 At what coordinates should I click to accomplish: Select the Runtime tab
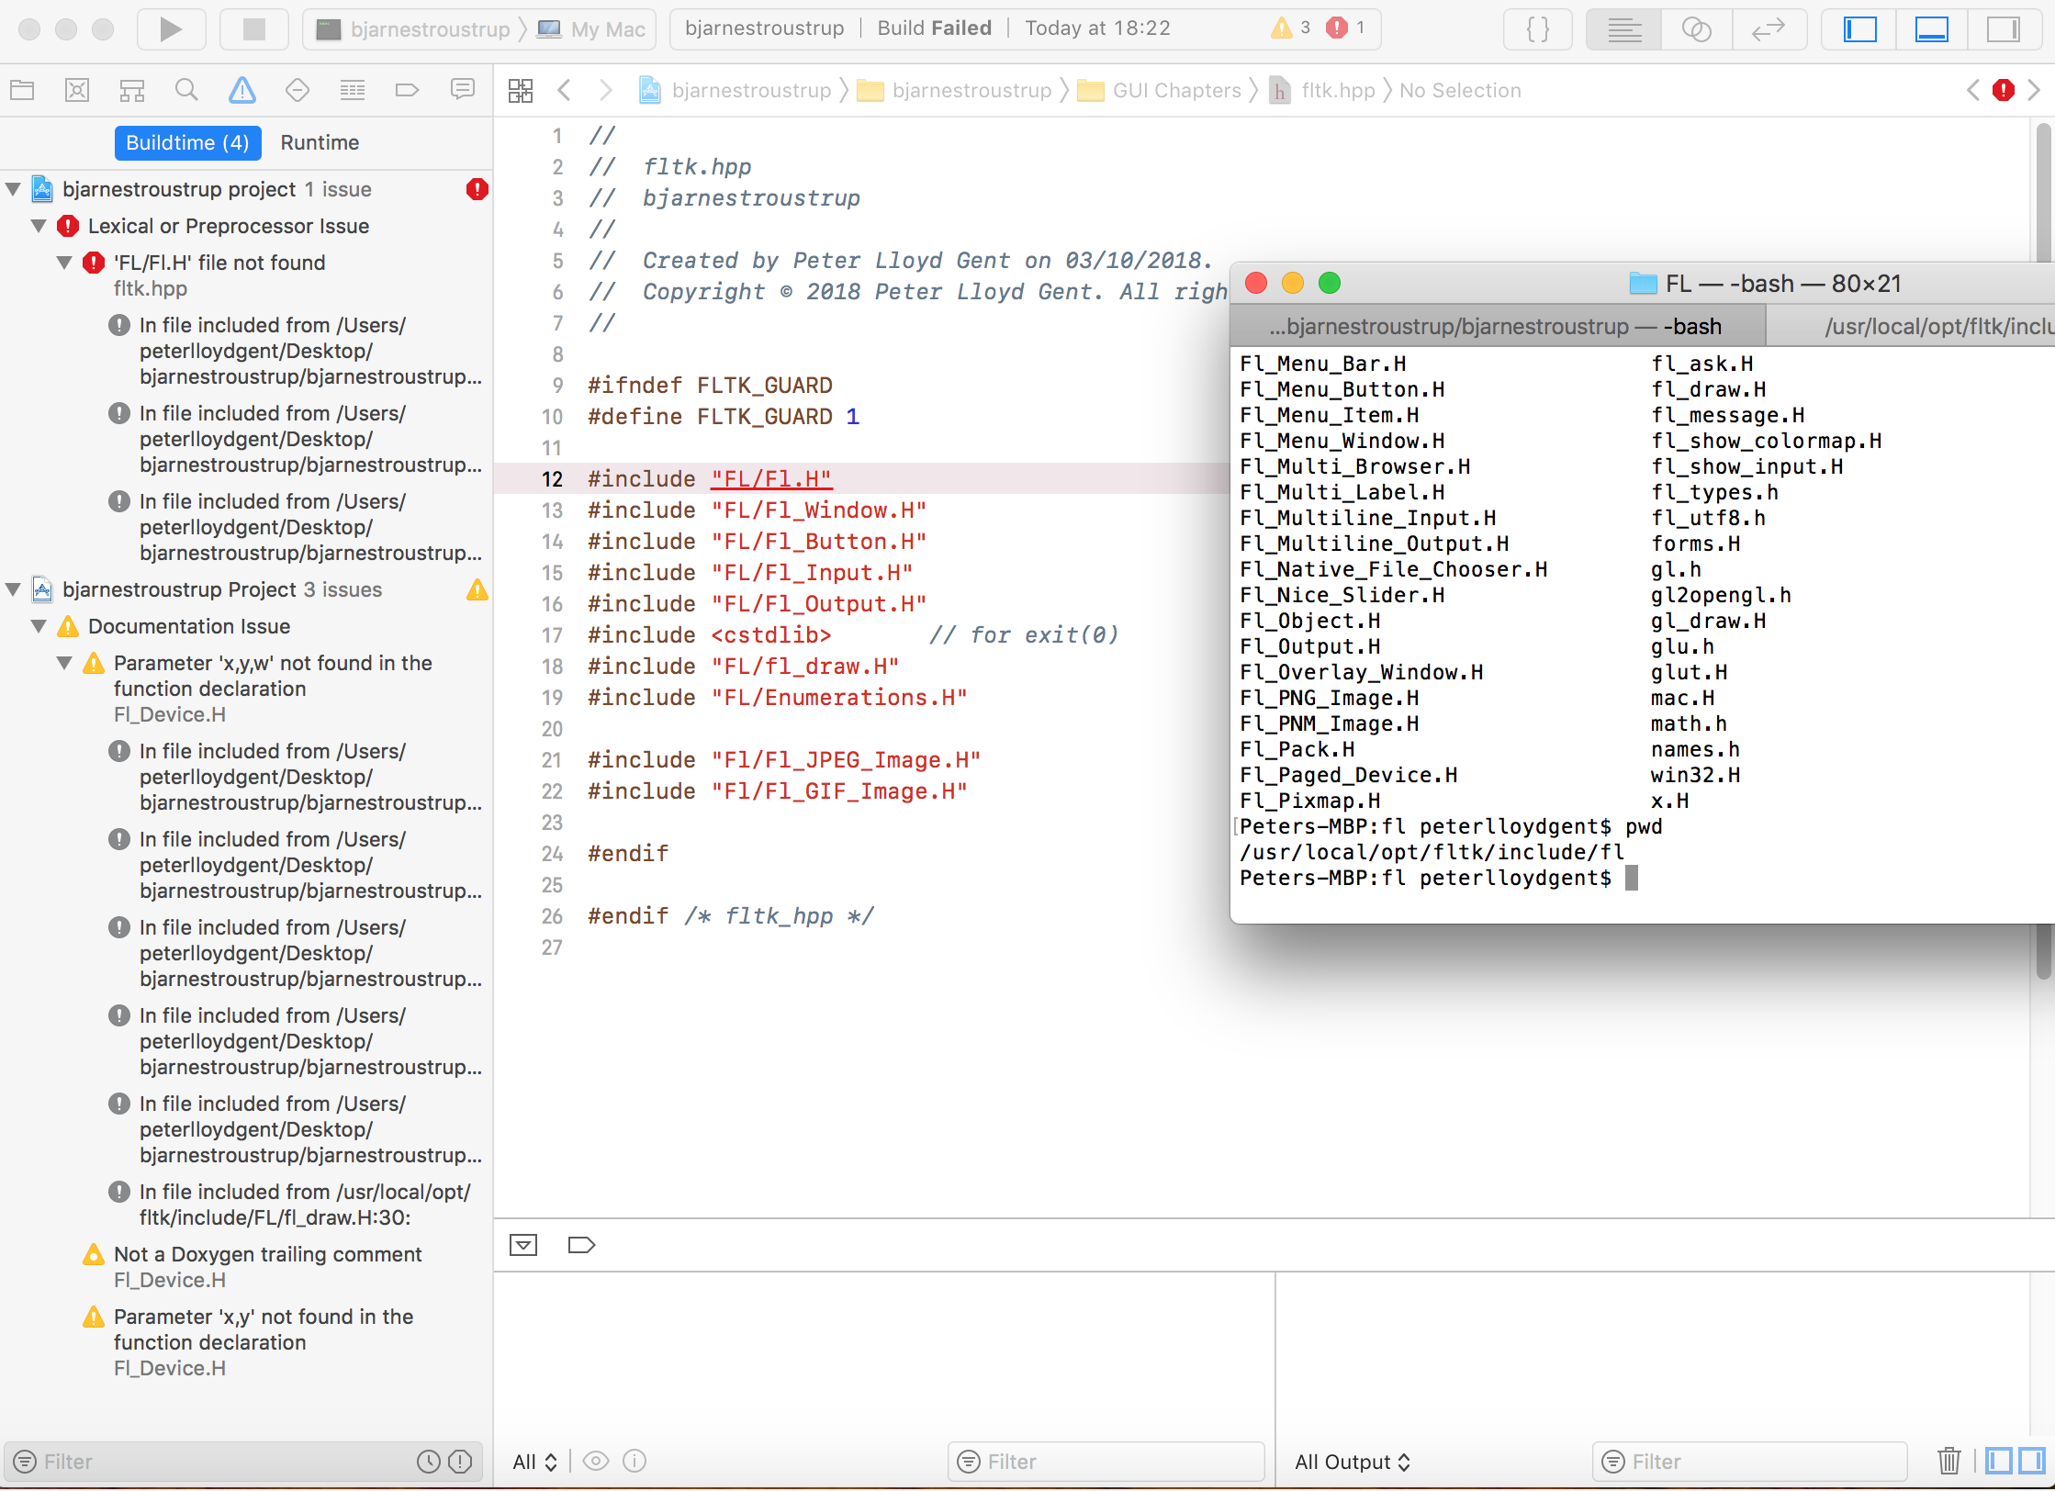pyautogui.click(x=320, y=142)
